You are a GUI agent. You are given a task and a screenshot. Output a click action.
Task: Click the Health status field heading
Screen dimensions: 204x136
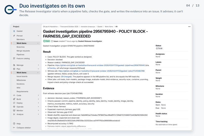point(161,113)
